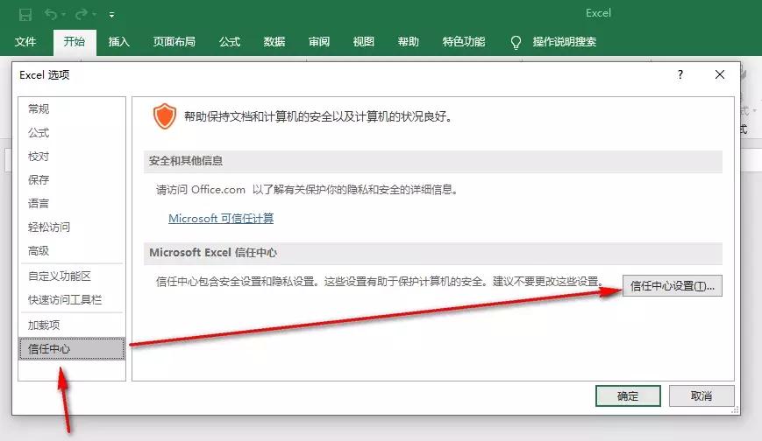
Task: Open the 文件 menu tab
Action: (25, 42)
